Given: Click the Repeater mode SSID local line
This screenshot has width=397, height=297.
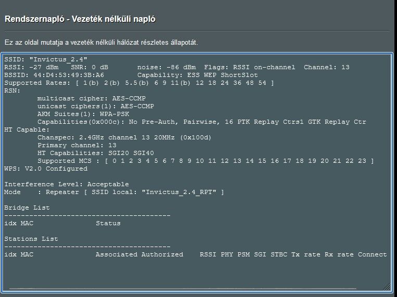Looking at the screenshot, I should pyautogui.click(x=114, y=192).
